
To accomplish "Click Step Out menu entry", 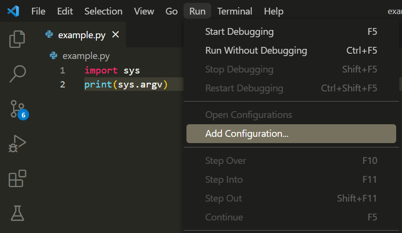I will pyautogui.click(x=291, y=199).
